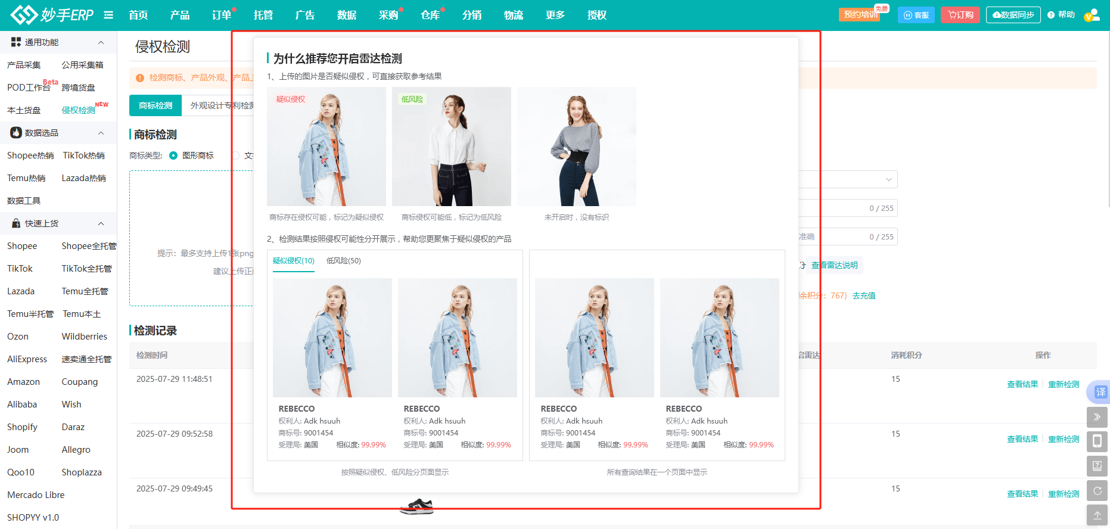Collapse the floating toolbar with double-arrow icon
1110x529 pixels.
pos(1097,417)
